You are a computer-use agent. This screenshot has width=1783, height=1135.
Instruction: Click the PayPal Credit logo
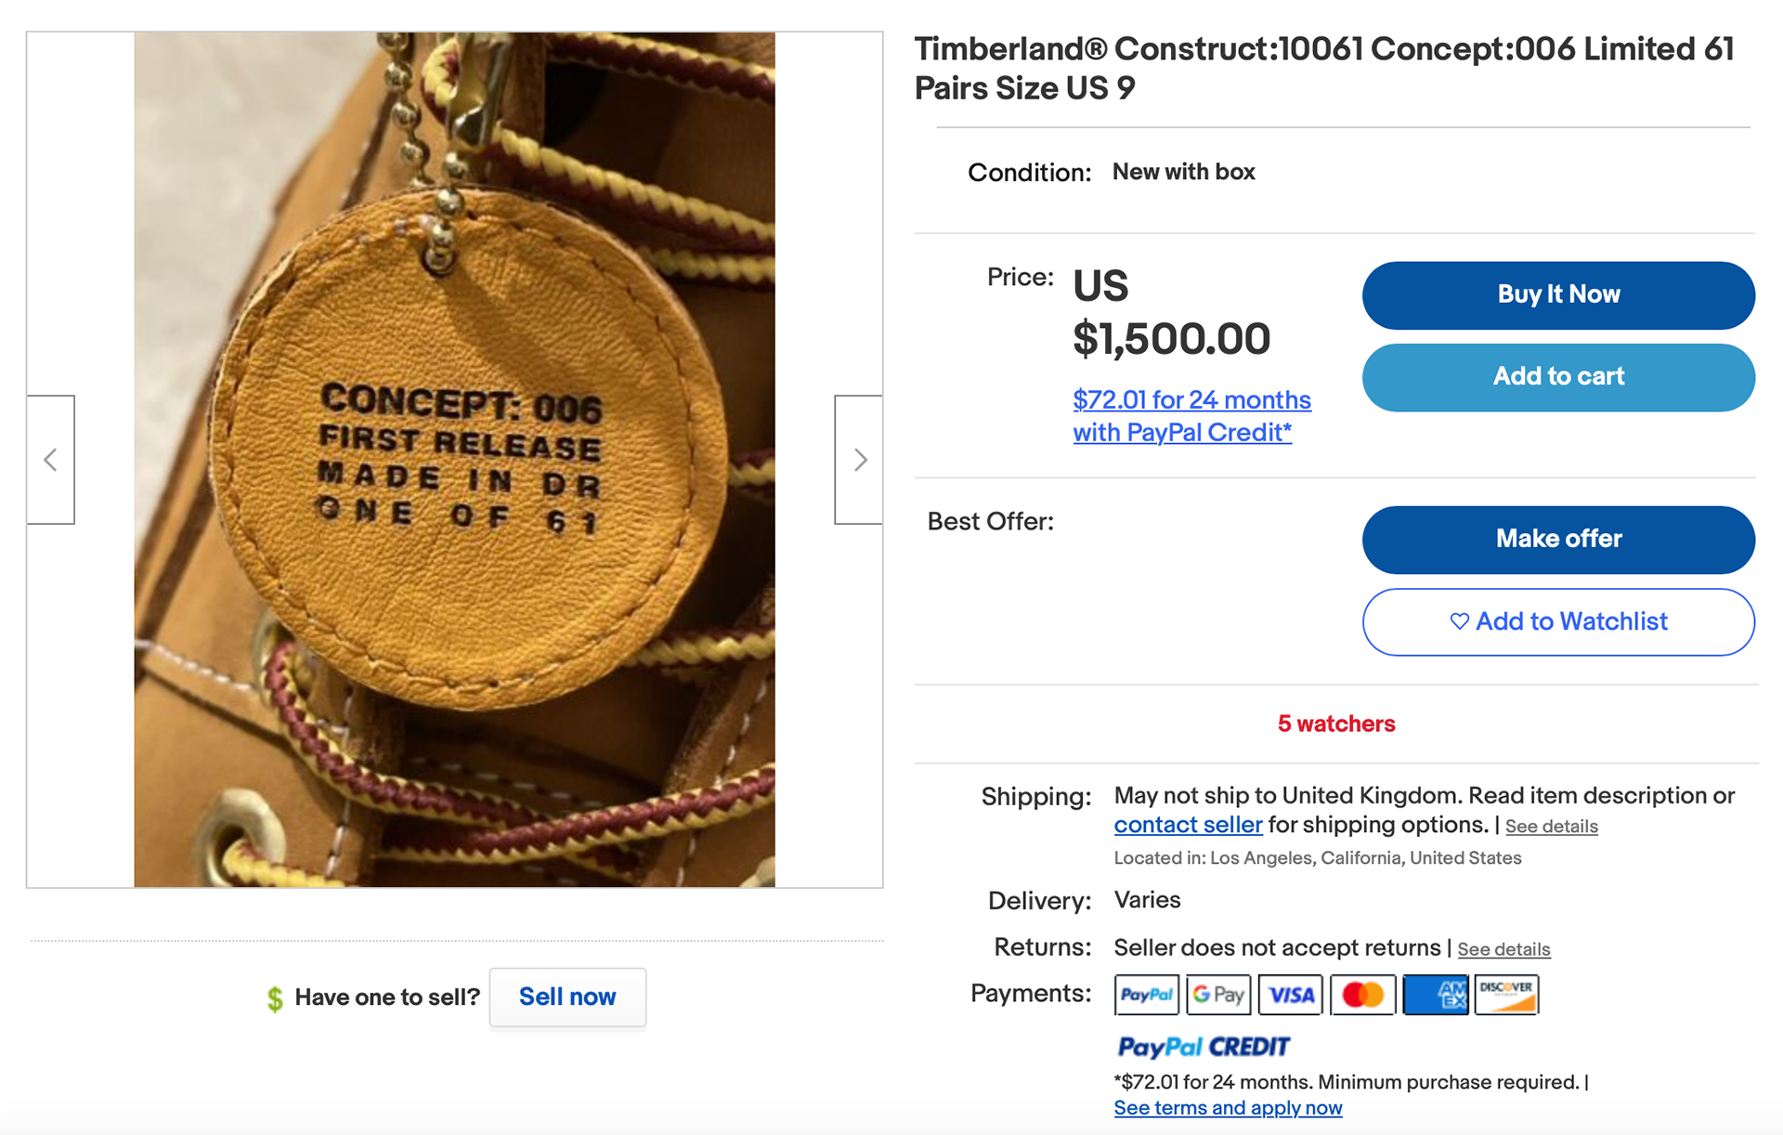pos(1204,1047)
